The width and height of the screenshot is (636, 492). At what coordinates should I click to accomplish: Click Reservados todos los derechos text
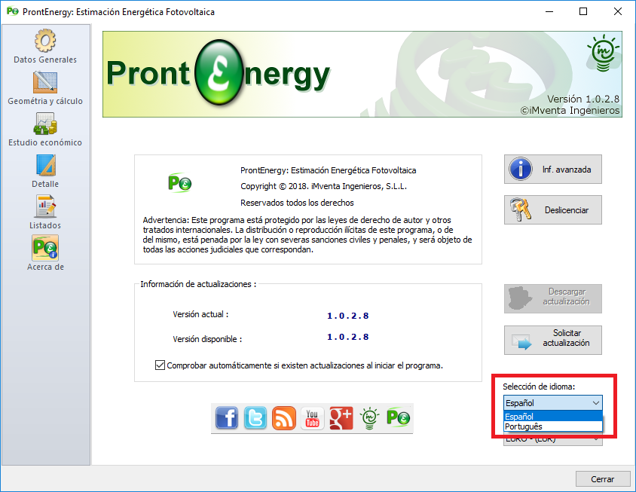click(x=297, y=203)
